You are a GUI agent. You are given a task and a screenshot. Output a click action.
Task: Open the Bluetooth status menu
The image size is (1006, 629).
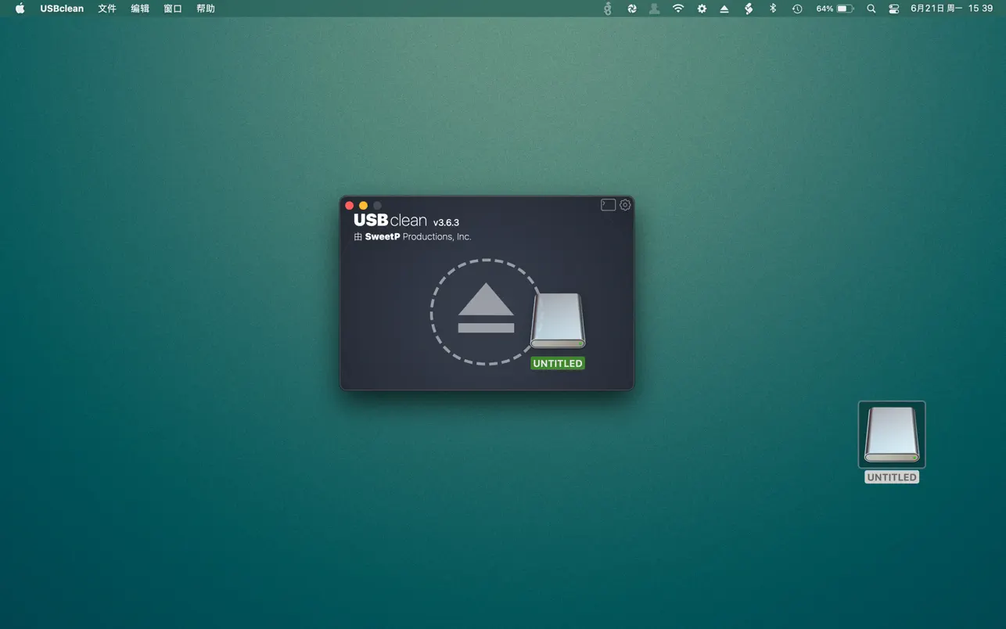[x=773, y=9]
